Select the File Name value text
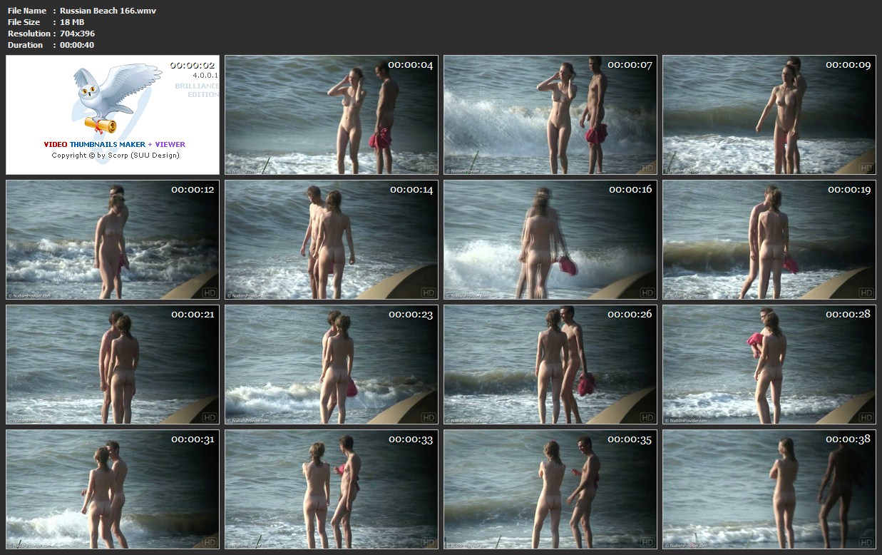 pyautogui.click(x=108, y=11)
